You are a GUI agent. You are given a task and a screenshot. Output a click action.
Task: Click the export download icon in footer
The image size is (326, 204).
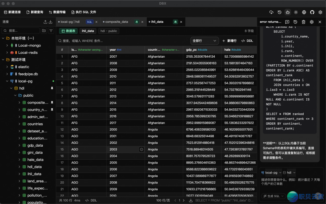pyautogui.click(x=191, y=200)
